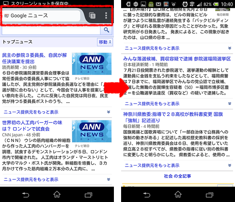Right phone: tap the home button
The image size is (235, 202).
178,194
